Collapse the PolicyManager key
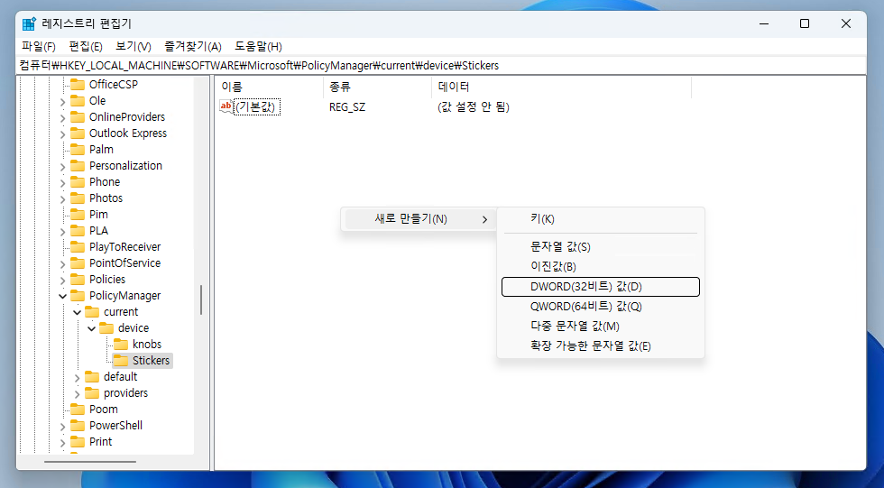The width and height of the screenshot is (884, 488). click(62, 297)
